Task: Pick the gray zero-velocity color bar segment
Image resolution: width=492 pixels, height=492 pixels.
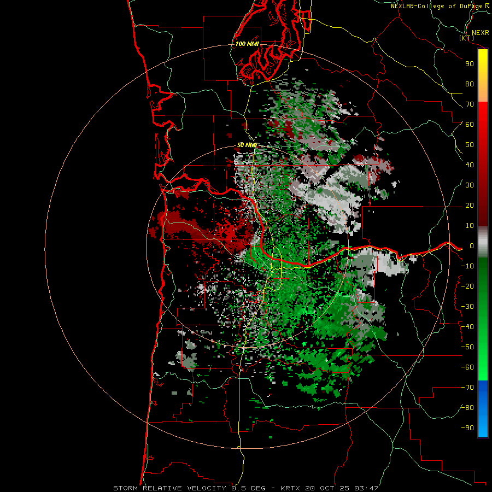Action: [x=483, y=242]
